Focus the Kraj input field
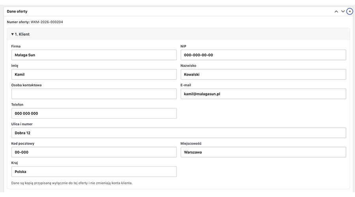355x197 pixels. [94, 172]
